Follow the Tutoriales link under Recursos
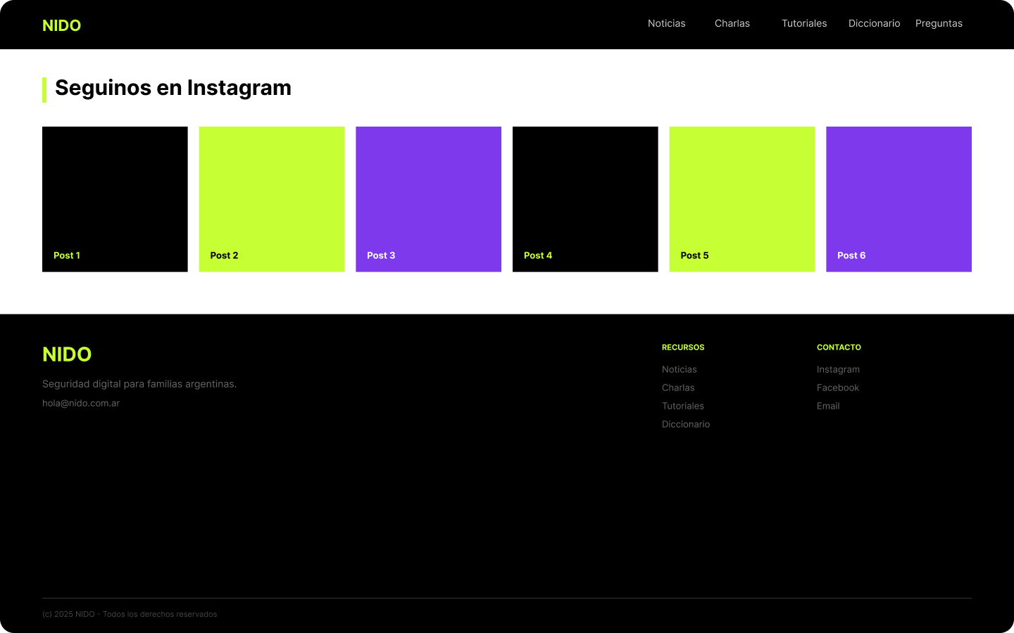 coord(683,406)
